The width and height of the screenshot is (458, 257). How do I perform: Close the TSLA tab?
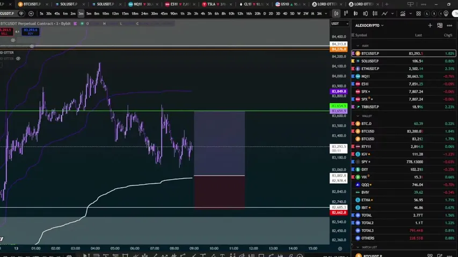pos(231,4)
